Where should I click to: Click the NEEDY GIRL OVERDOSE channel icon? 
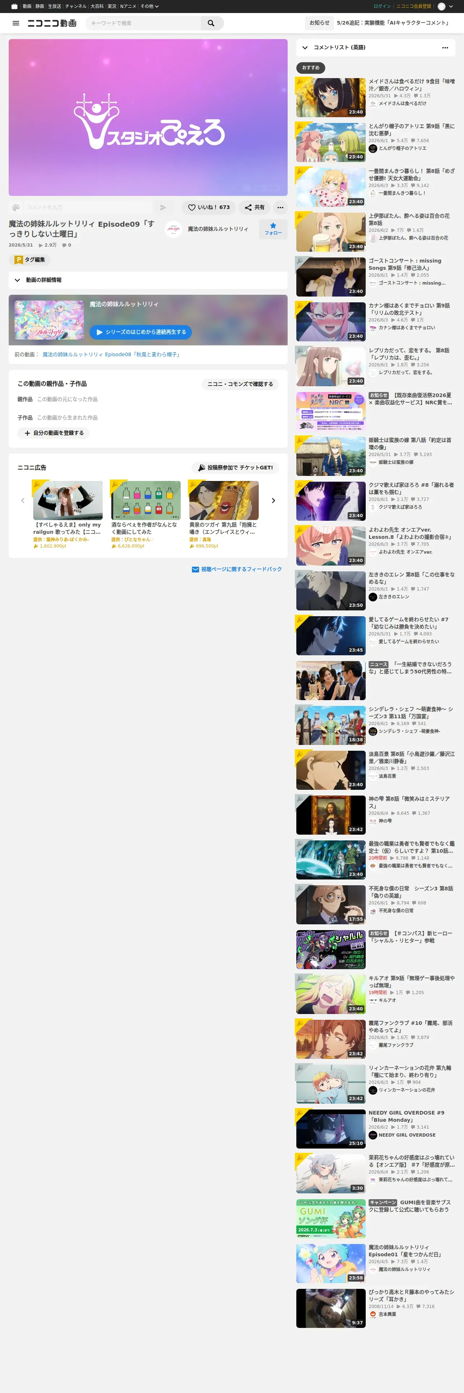tap(373, 1135)
